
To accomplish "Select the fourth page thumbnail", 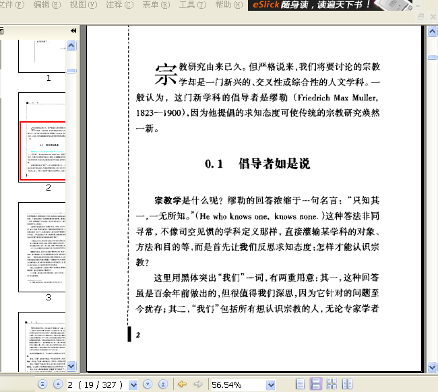I will (x=42, y=341).
